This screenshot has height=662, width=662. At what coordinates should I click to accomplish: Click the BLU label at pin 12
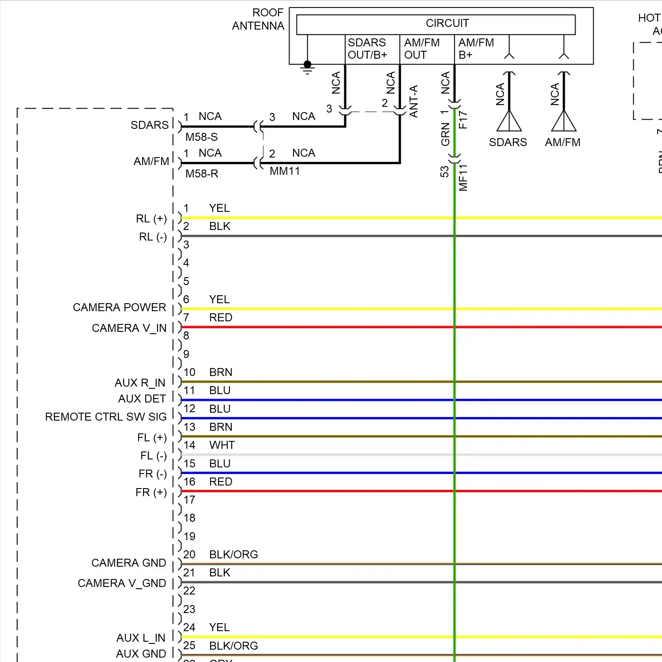click(220, 409)
